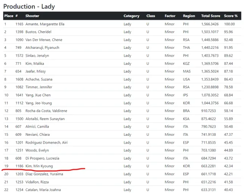The height and width of the screenshot is (193, 244).
Task: Sort by the Category column header
Action: point(132,16)
